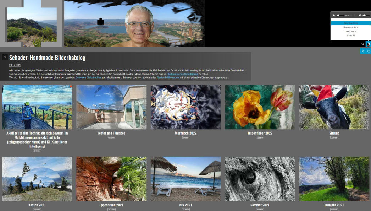This screenshot has width=371, height=211.
Task: Open the Kössen 2021 album thumbnail
Action: coord(37,179)
